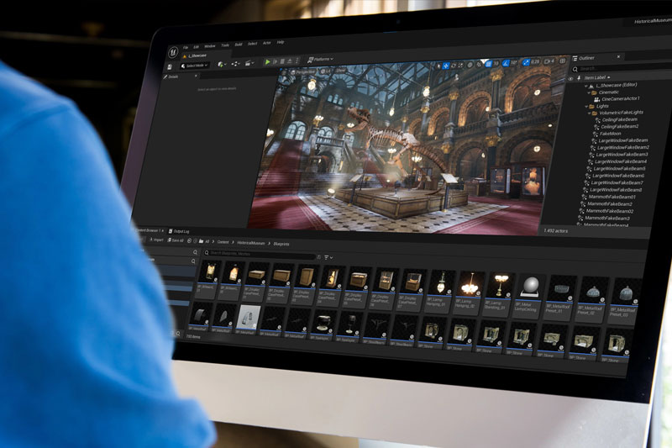Click the Unreal Engine logo icon
The image size is (672, 448).
click(x=174, y=50)
